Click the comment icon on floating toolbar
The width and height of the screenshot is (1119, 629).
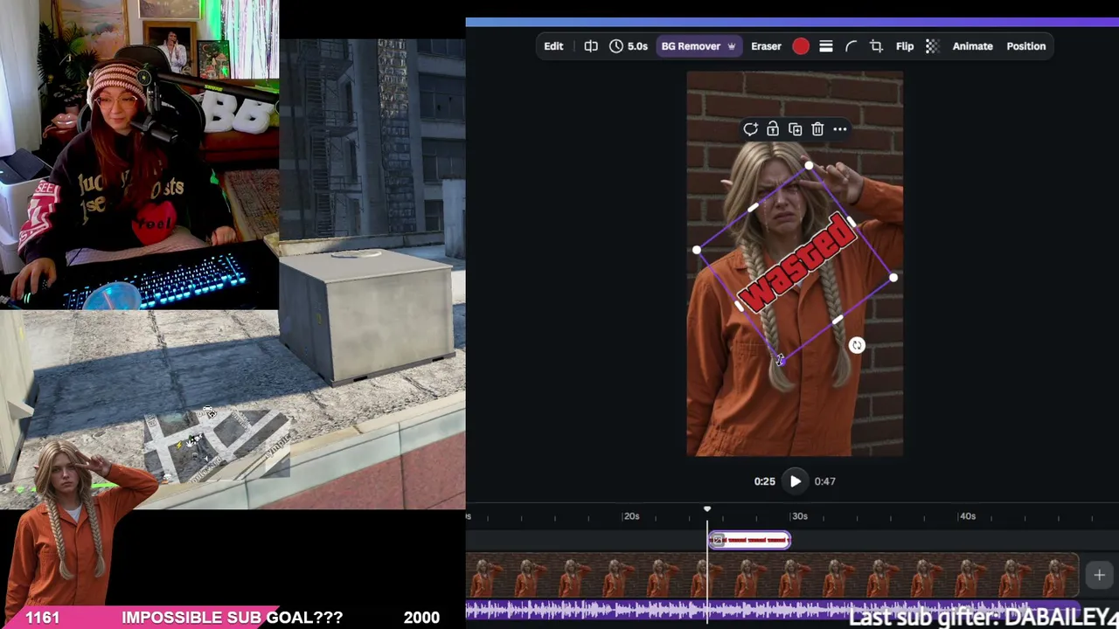(750, 129)
